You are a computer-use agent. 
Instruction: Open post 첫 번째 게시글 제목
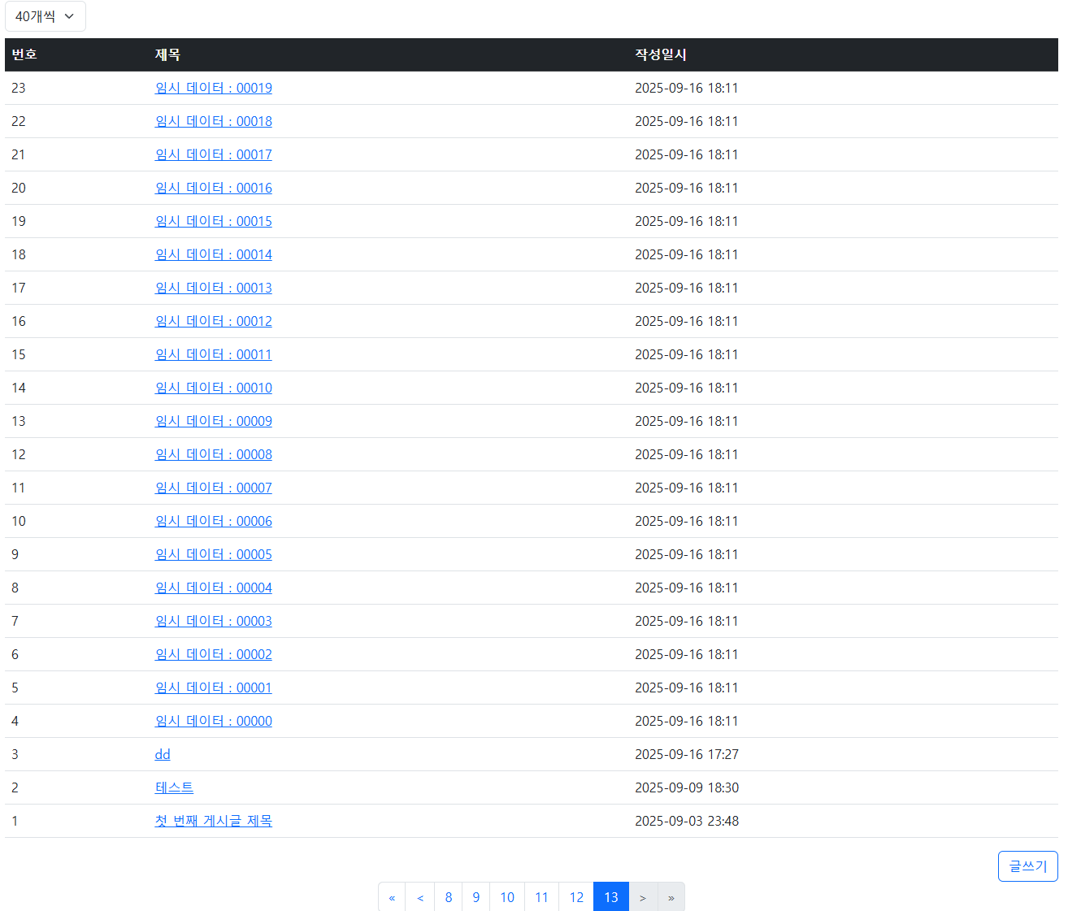pos(214,821)
